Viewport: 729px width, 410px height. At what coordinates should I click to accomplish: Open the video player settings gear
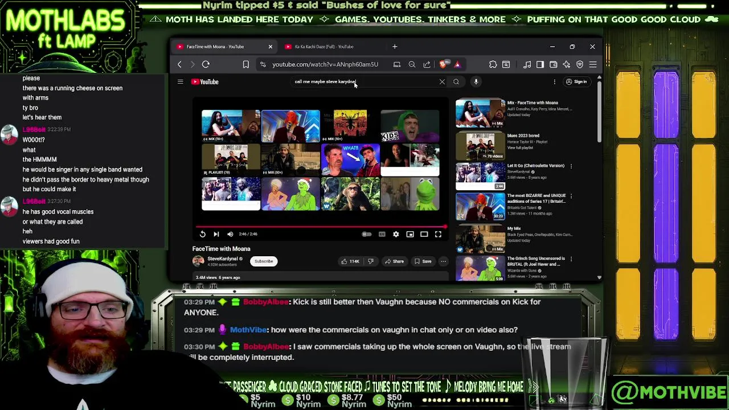coord(396,234)
